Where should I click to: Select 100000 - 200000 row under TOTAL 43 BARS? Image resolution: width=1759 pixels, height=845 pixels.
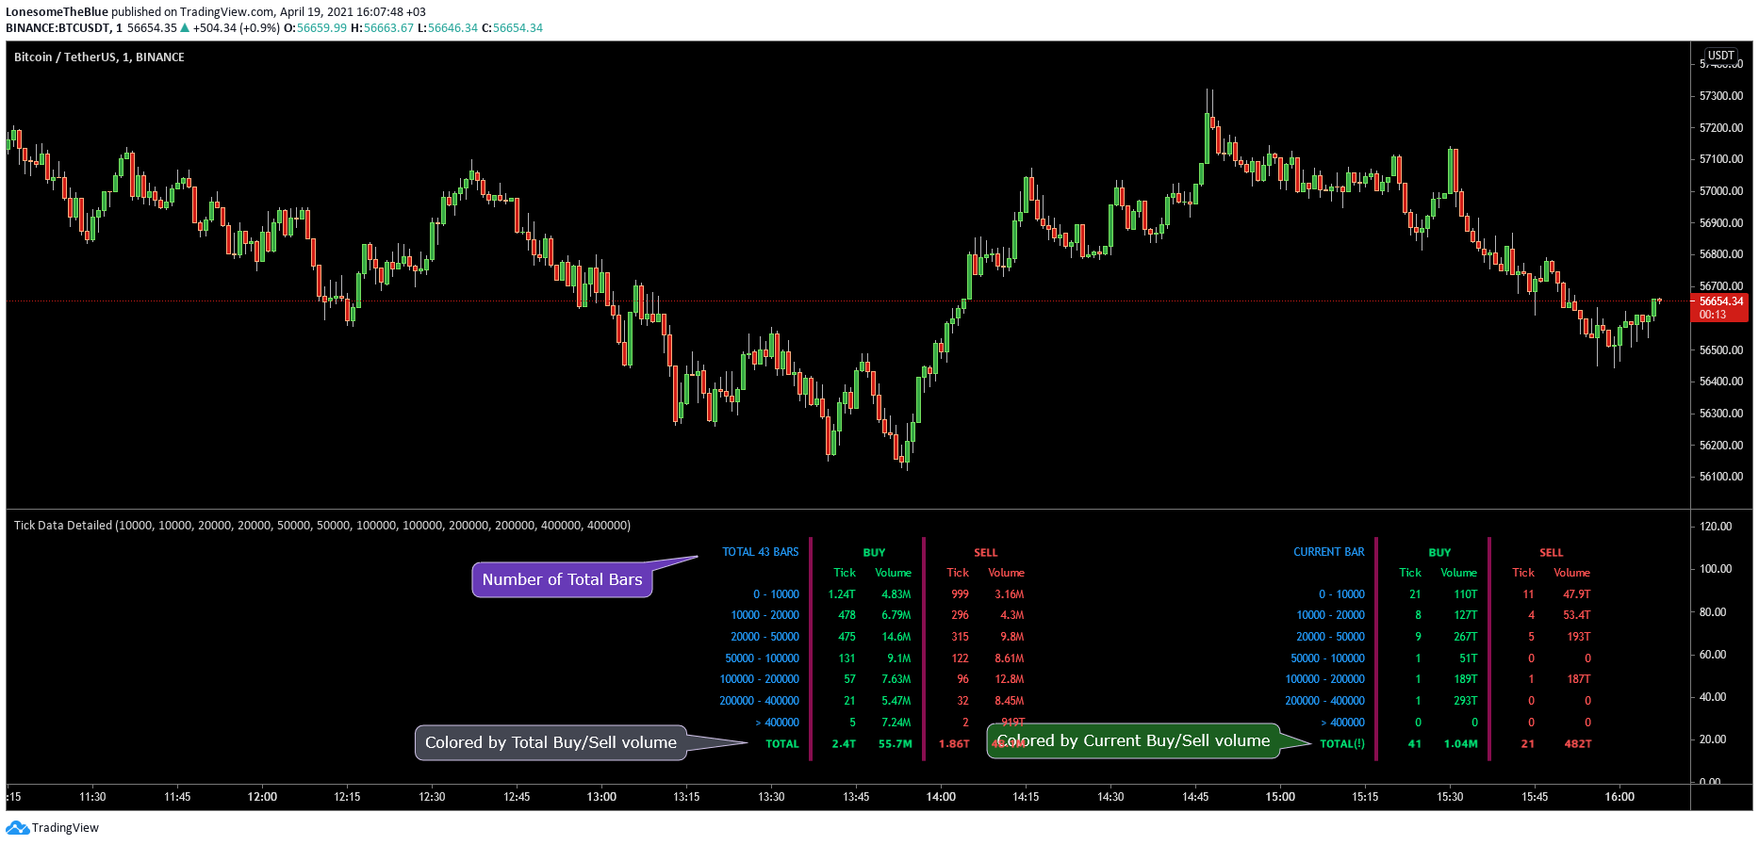[x=759, y=679]
